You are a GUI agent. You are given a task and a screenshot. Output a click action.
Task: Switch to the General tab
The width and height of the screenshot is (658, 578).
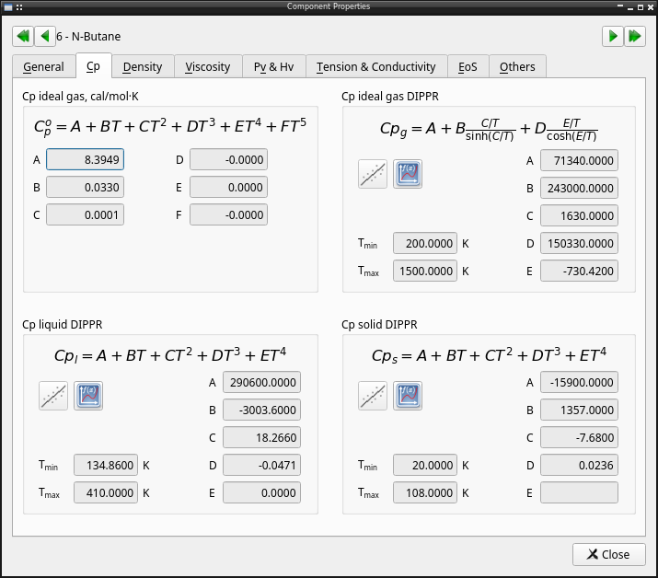point(43,67)
